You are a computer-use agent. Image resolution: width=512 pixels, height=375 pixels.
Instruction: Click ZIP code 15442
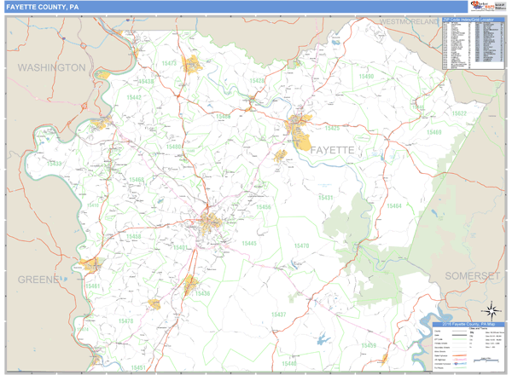point(134,97)
